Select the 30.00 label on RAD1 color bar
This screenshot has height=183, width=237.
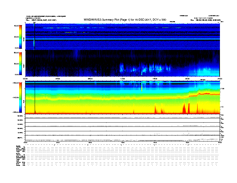tap(16, 64)
